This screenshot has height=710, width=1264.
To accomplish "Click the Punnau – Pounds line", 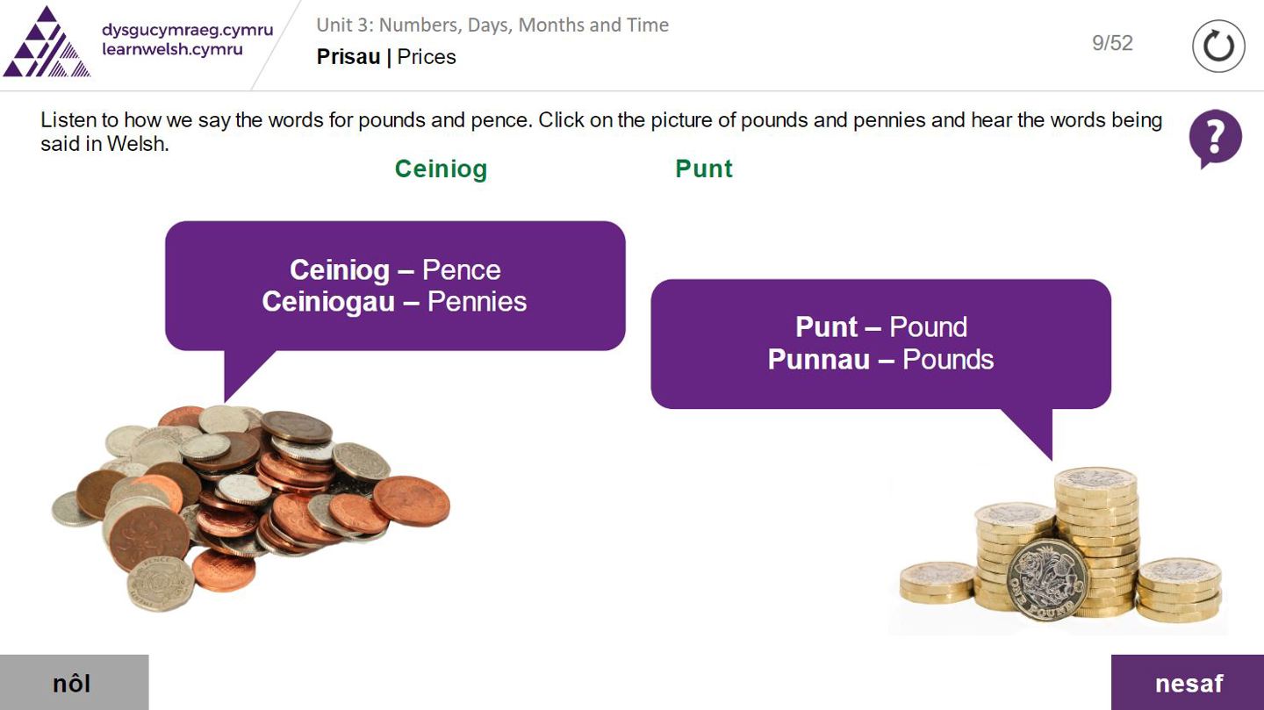I will click(880, 359).
